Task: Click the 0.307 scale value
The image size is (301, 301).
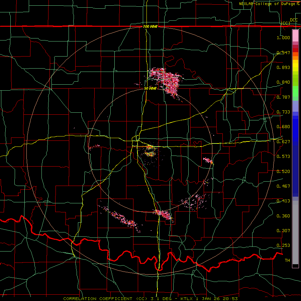Action: tap(283, 230)
